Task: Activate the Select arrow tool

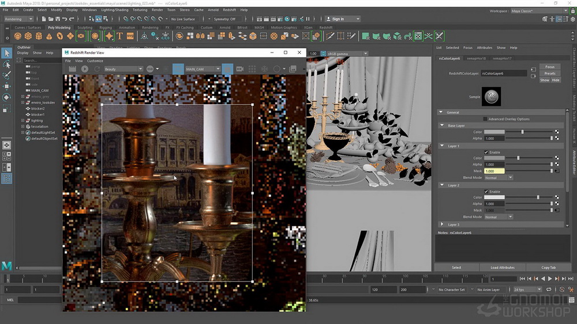Action: [6, 53]
